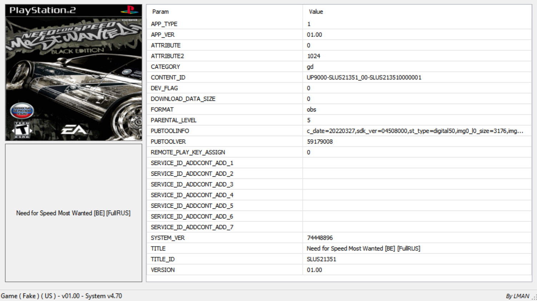Select the APP_VER parameter name
Image resolution: width=537 pixels, height=301 pixels.
(163, 35)
